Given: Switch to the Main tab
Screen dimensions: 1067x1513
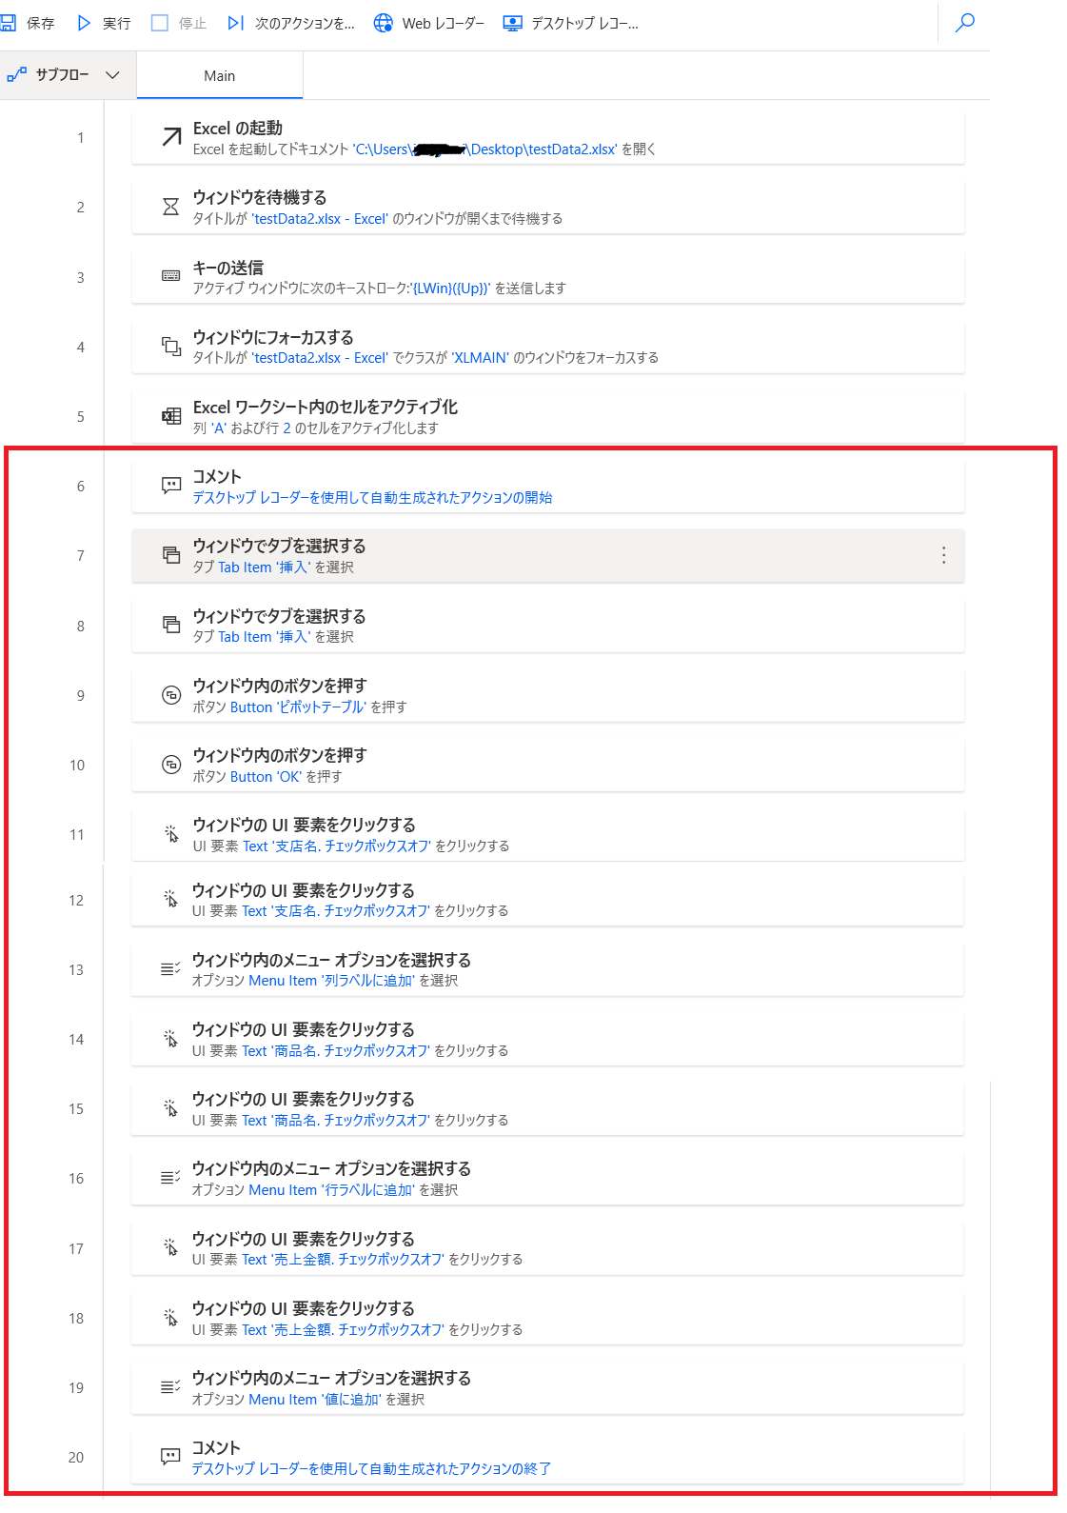Looking at the screenshot, I should [220, 75].
